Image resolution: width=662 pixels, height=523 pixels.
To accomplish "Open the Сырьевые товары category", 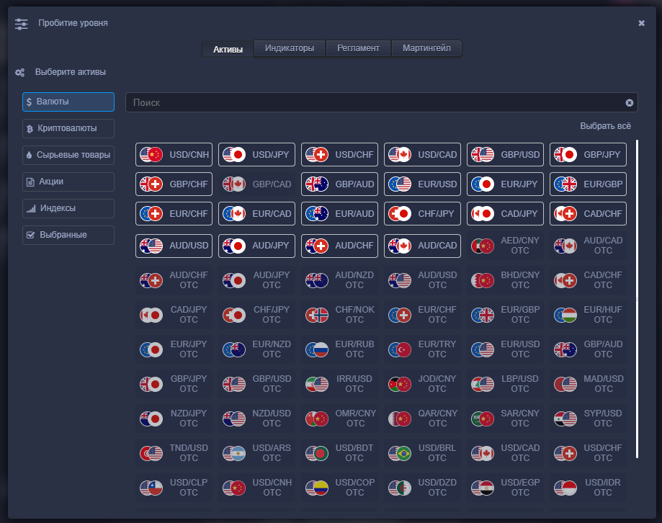I will (x=68, y=155).
